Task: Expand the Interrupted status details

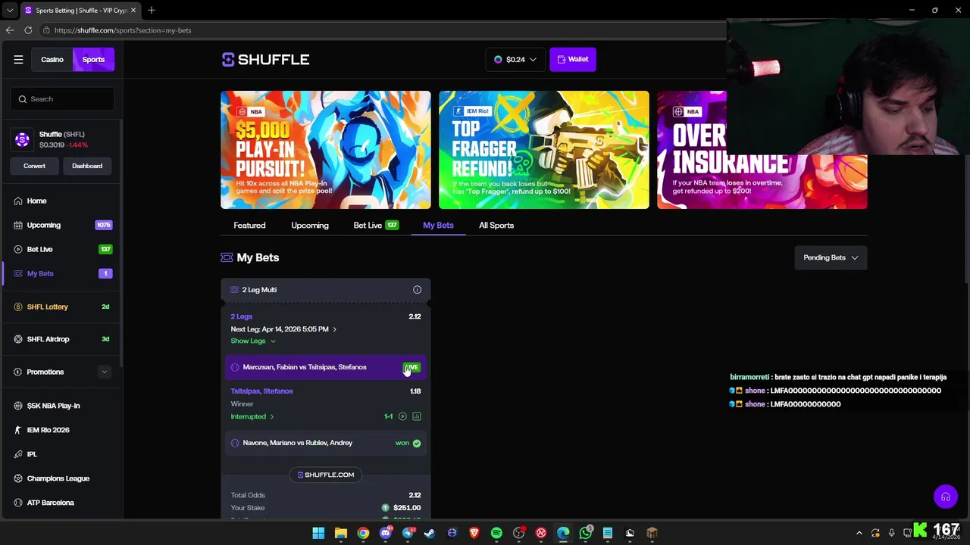Action: click(252, 416)
